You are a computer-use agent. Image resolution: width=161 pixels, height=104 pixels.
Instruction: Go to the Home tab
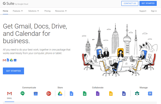[5, 11]
